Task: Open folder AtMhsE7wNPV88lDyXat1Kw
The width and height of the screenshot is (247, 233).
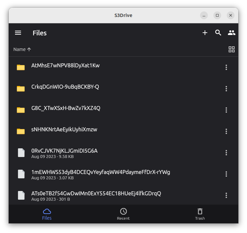Action: (x=65, y=66)
